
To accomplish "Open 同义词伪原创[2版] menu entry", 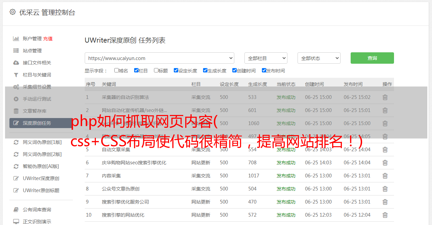I will 42,154.
